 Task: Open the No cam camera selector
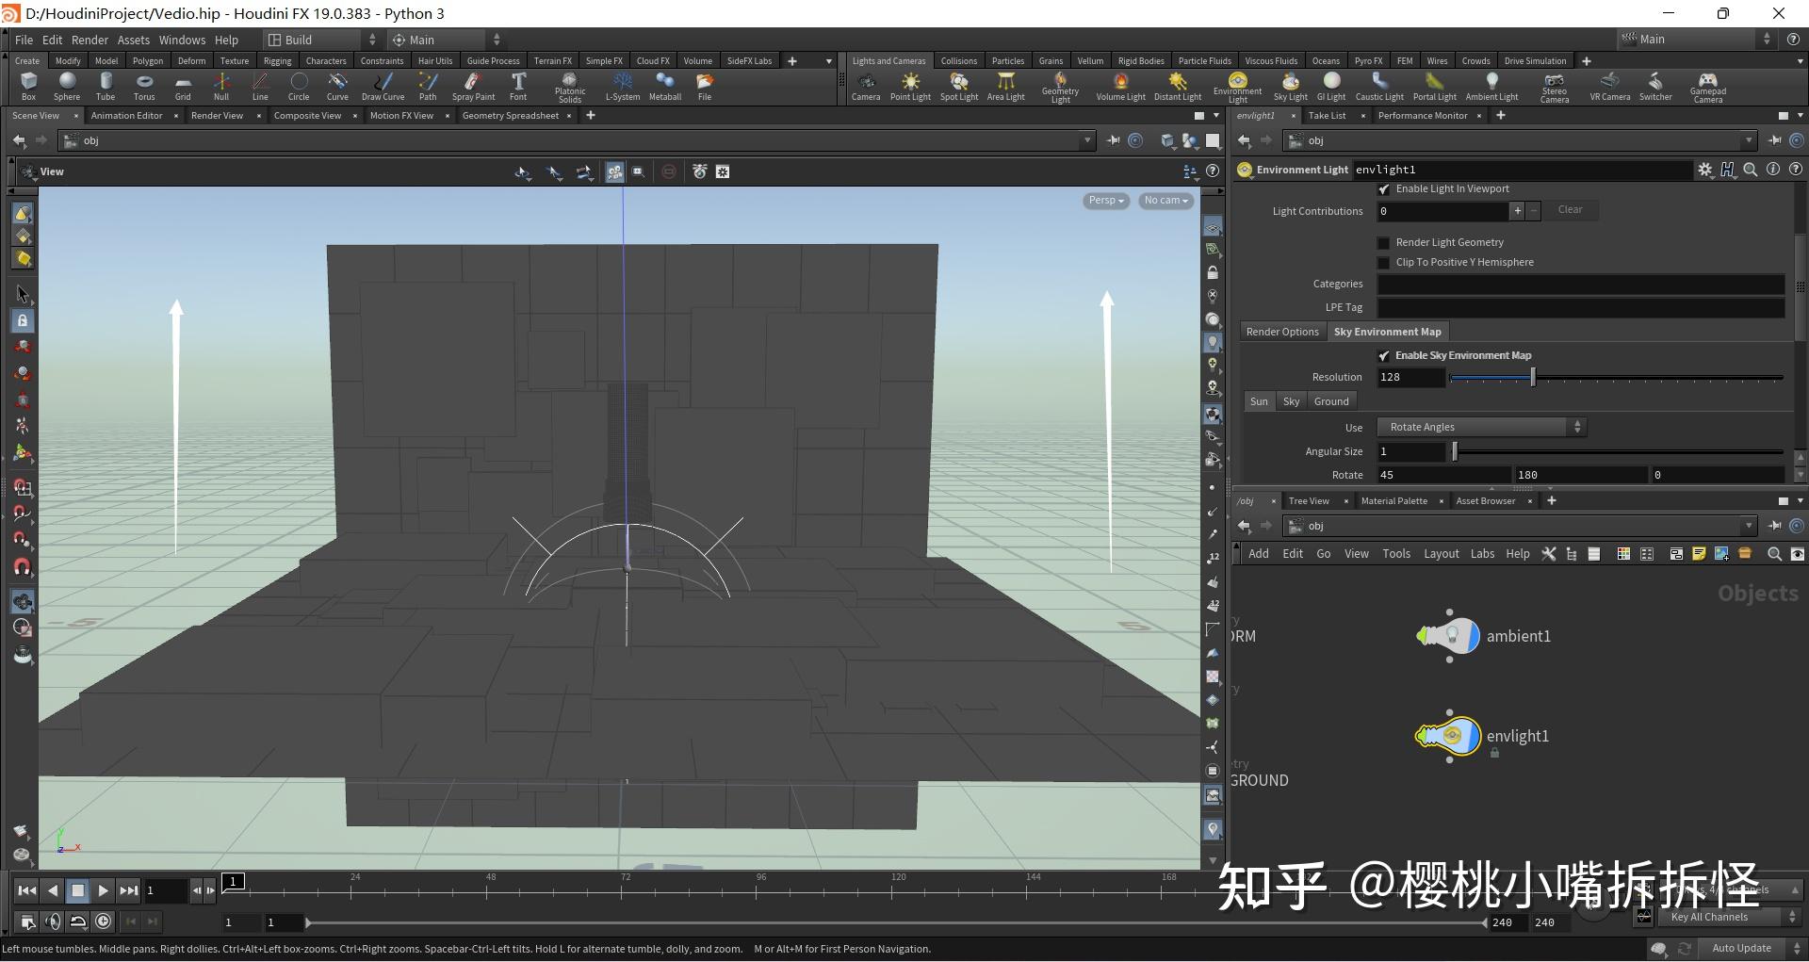1165,200
